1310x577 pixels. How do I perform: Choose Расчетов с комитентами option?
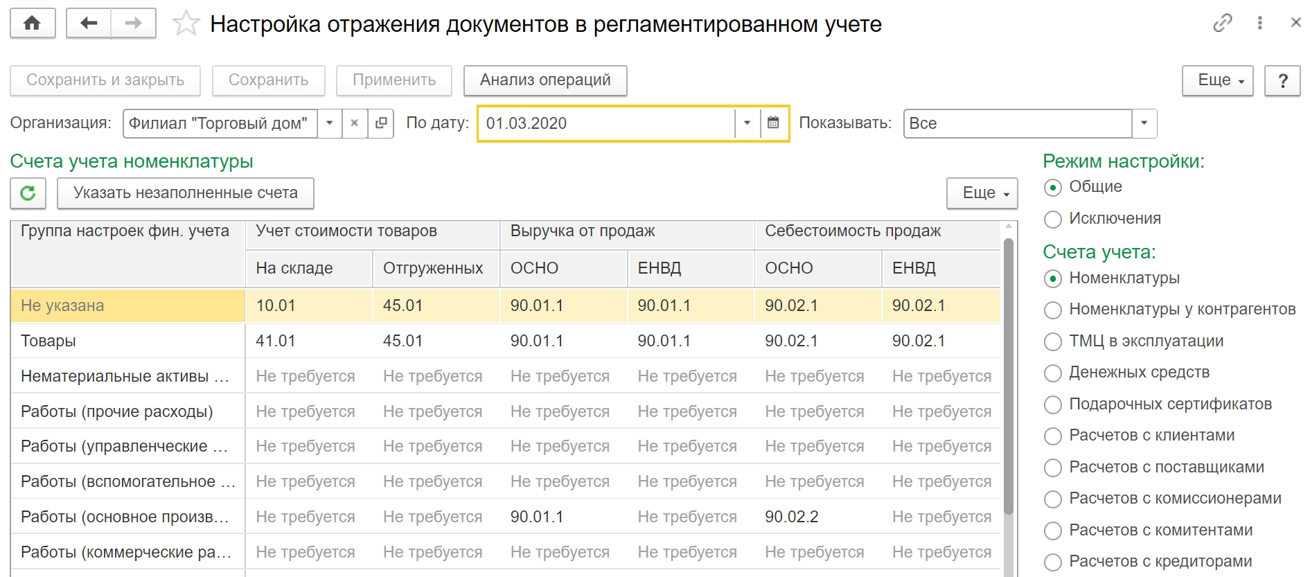[1148, 531]
